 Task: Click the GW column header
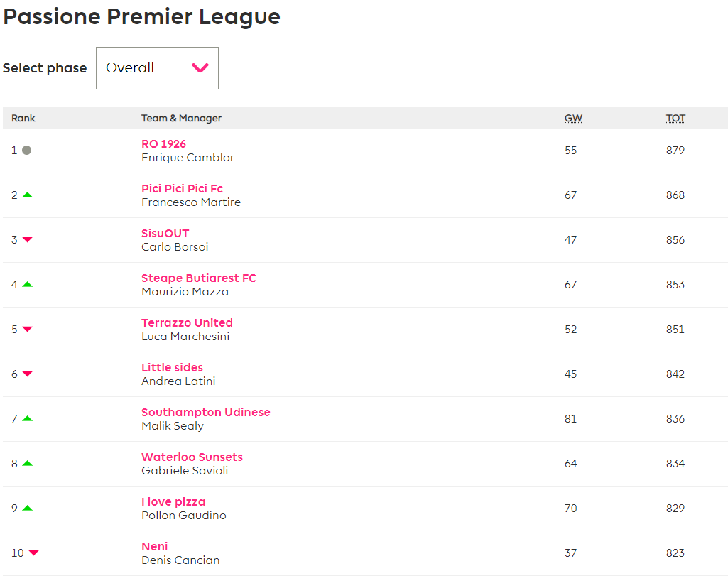click(573, 119)
